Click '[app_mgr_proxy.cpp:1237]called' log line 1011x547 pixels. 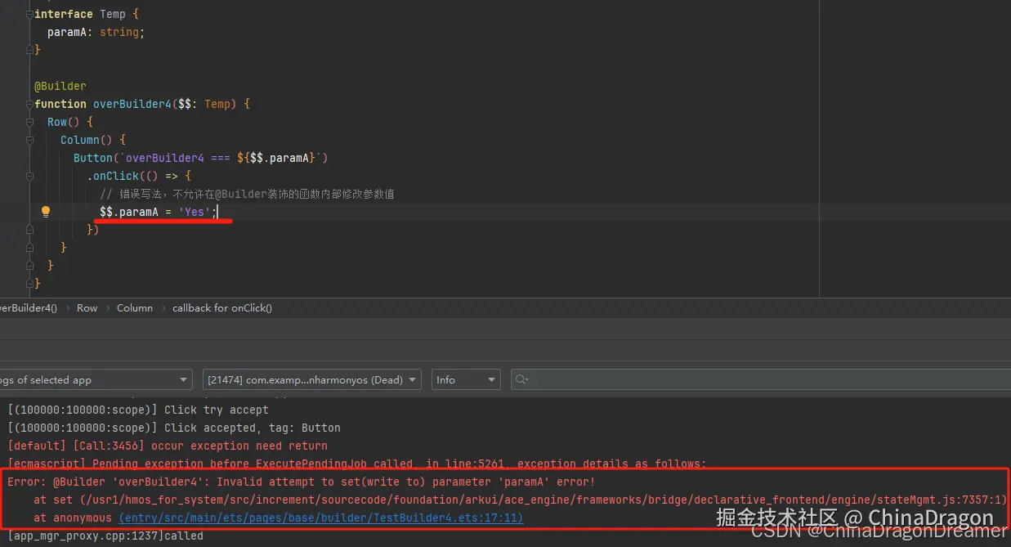point(105,536)
